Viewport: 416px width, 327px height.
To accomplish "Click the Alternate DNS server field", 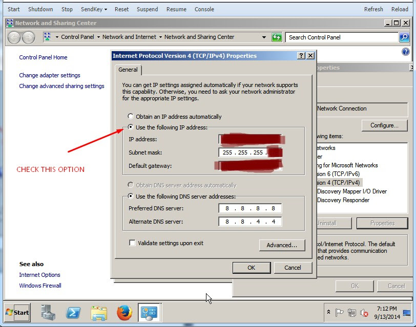I will click(x=250, y=222).
